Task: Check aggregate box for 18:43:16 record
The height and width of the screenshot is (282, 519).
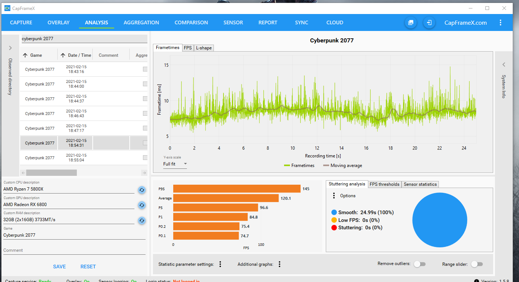Action: pyautogui.click(x=145, y=69)
